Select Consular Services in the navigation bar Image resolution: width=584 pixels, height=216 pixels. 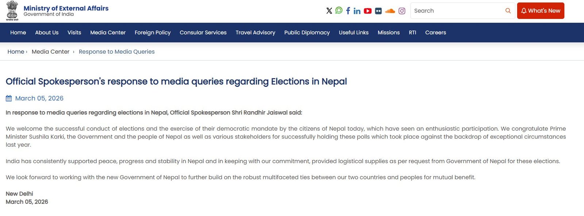pyautogui.click(x=203, y=32)
